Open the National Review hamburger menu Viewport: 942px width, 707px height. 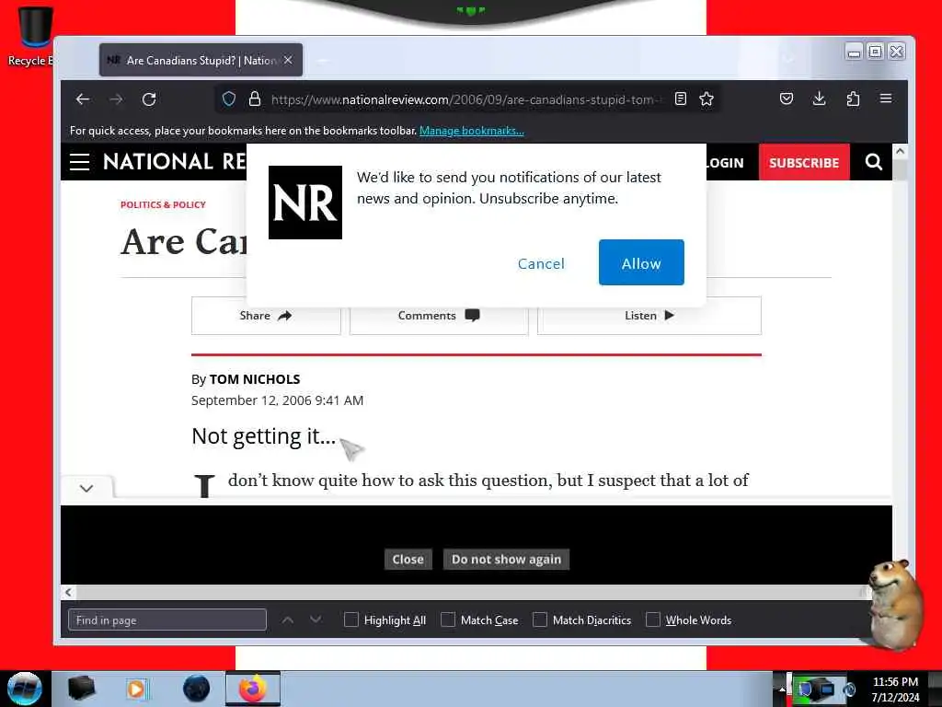[x=79, y=162]
